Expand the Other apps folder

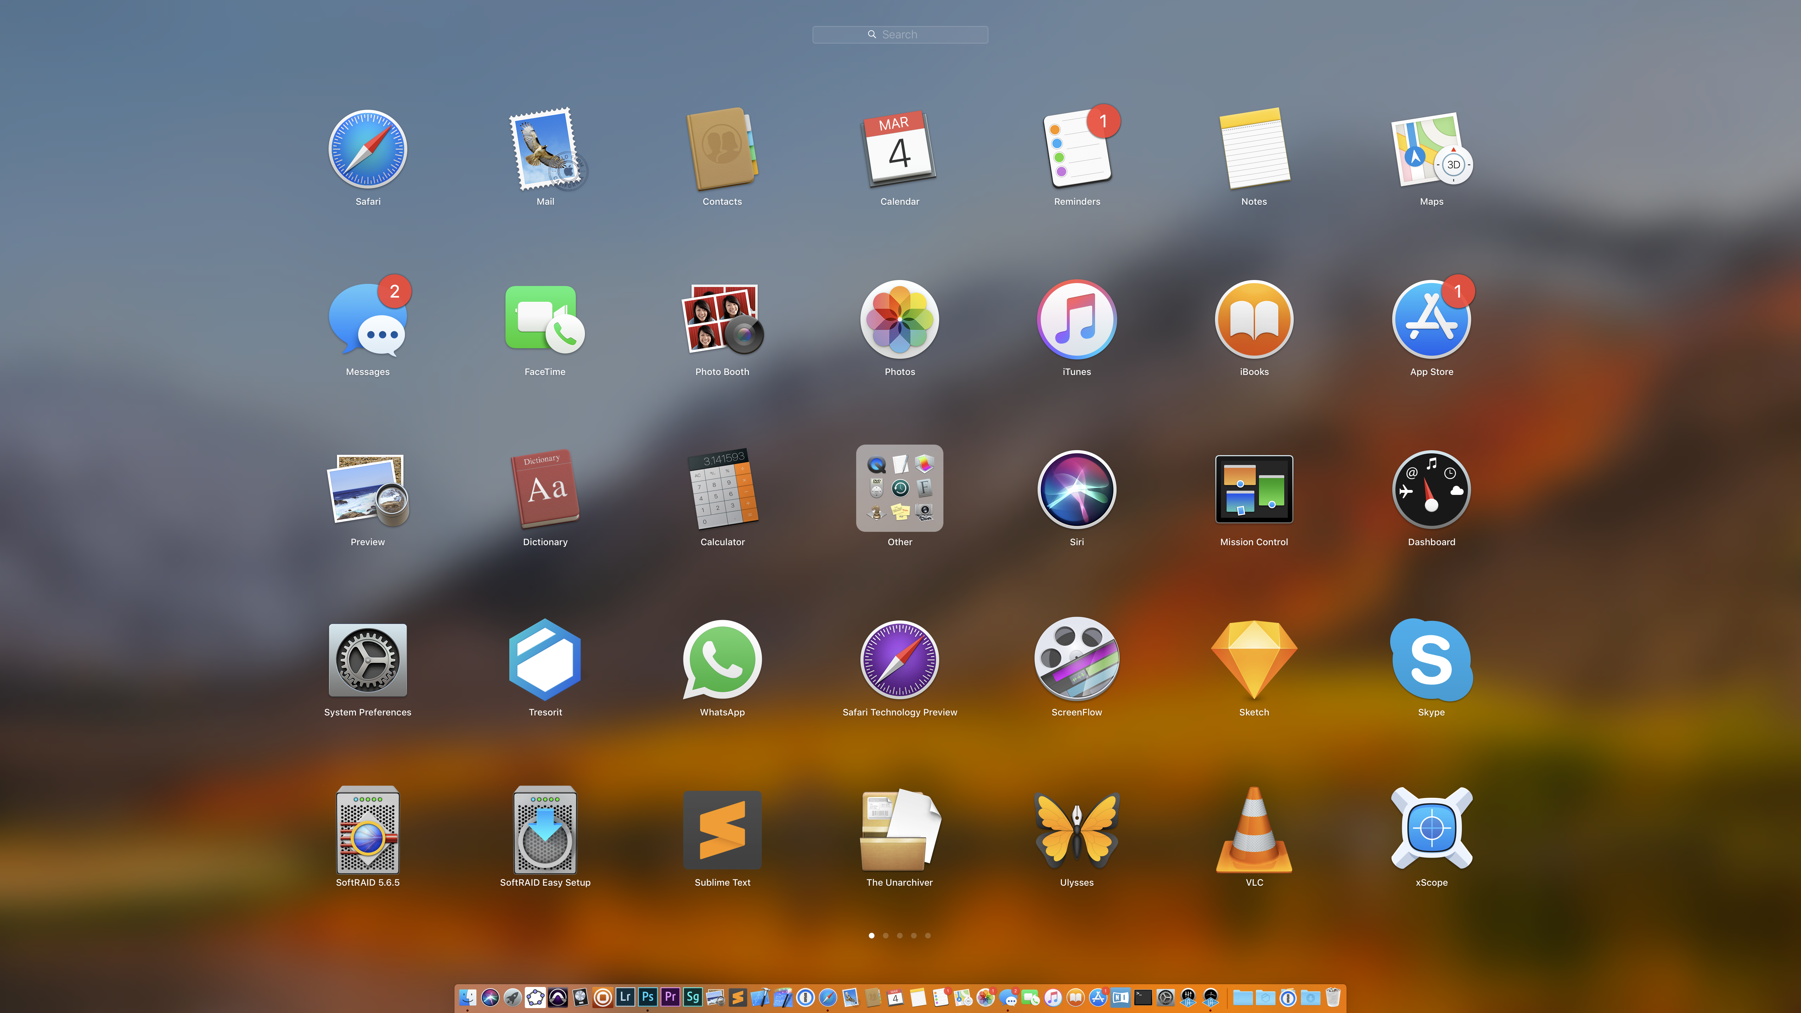[899, 489]
